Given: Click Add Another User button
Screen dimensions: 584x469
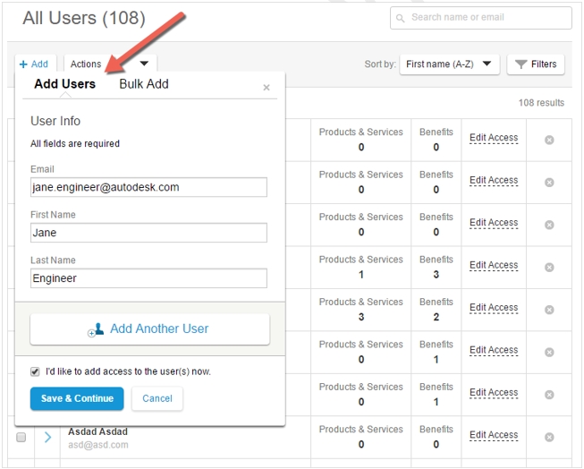Looking at the screenshot, I should 149,328.
